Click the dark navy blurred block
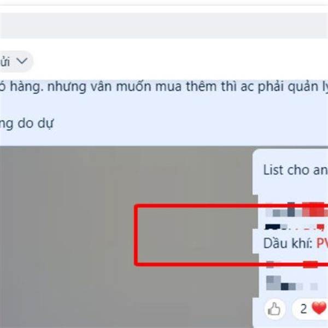328x328 pixels. click(272, 227)
